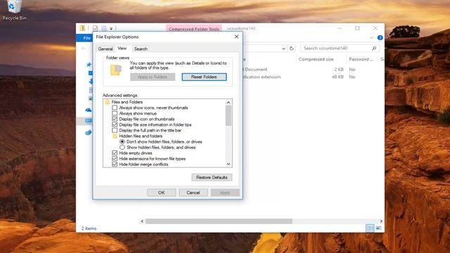The width and height of the screenshot is (450, 253).
Task: Click the Files and Folders folder icon
Action: coord(108,102)
